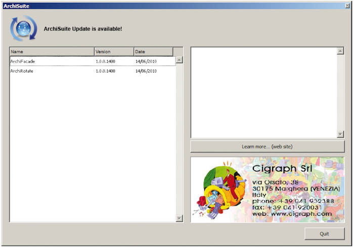Screen dimensions: 354x248
Task: Click the description pane scroll-down arrow
Action: (x=340, y=134)
